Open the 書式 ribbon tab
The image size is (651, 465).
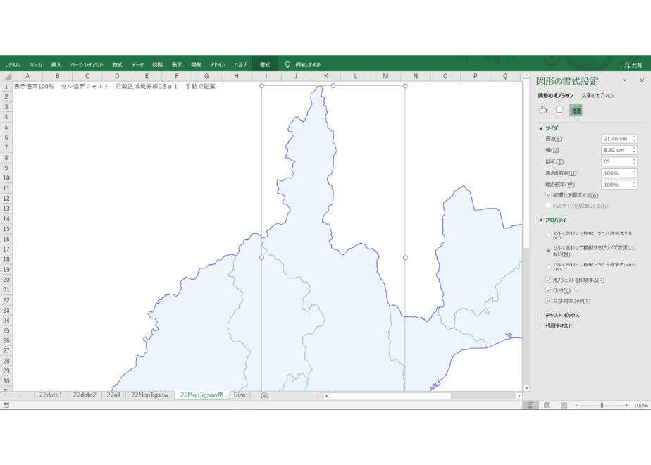[265, 64]
